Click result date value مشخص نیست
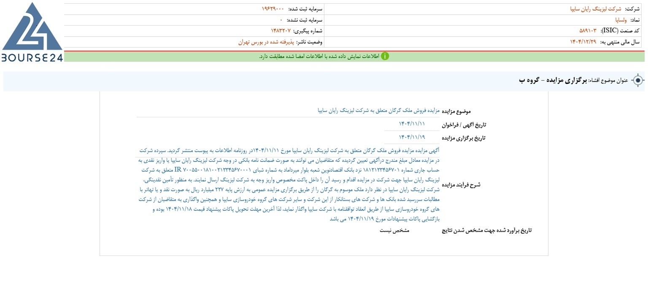This screenshot has height=296, width=648. 394,230
